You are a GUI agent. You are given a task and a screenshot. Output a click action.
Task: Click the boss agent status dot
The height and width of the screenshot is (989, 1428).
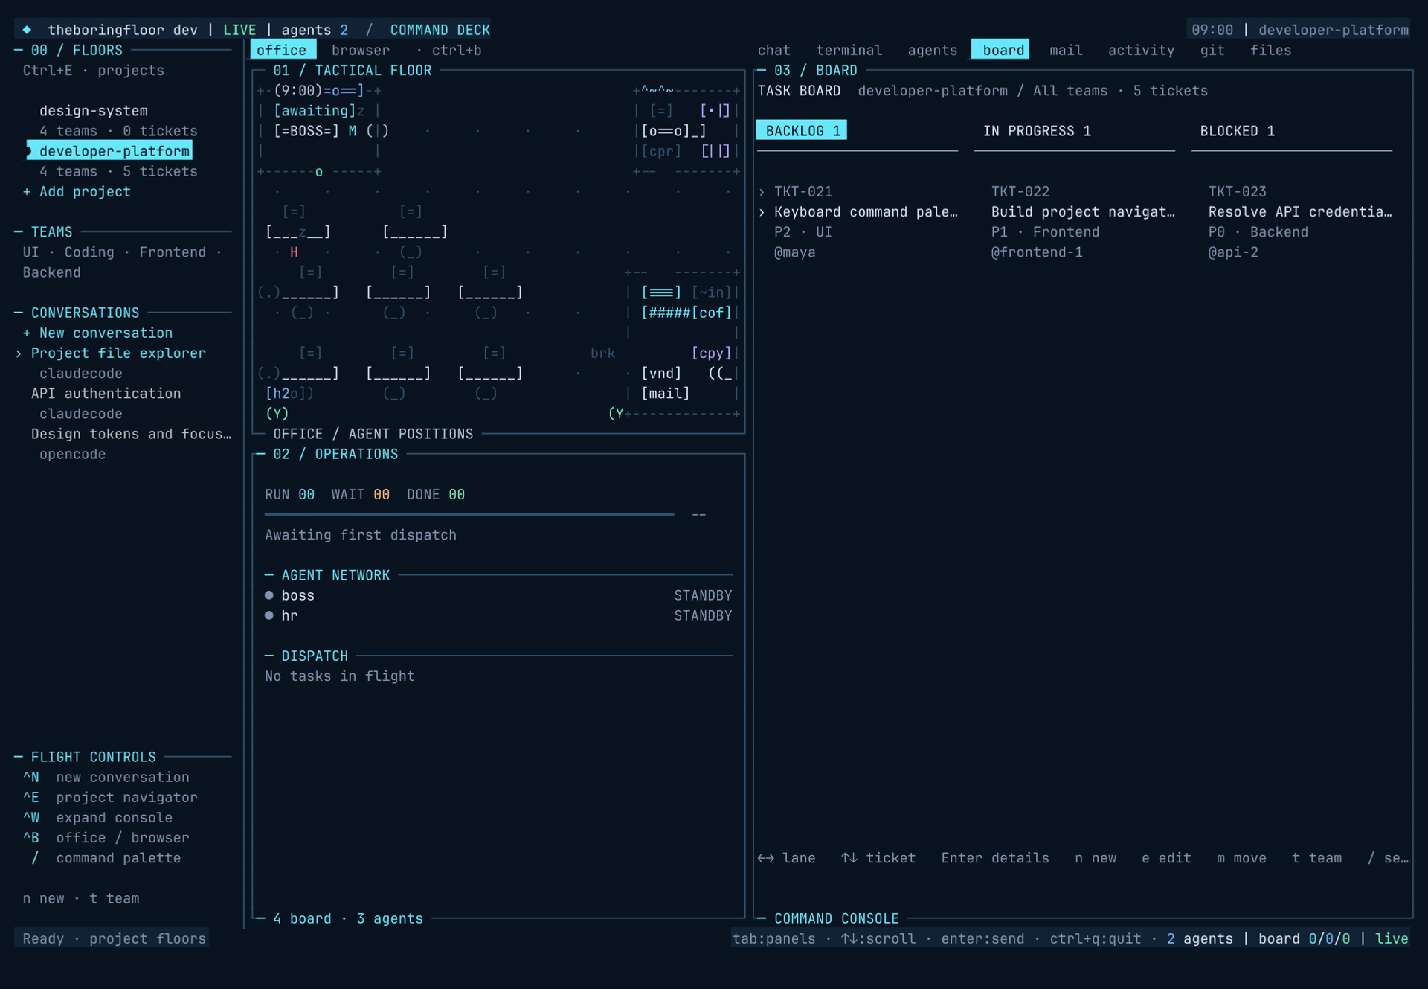[269, 595]
